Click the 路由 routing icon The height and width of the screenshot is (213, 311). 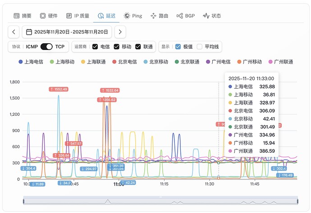(x=153, y=16)
